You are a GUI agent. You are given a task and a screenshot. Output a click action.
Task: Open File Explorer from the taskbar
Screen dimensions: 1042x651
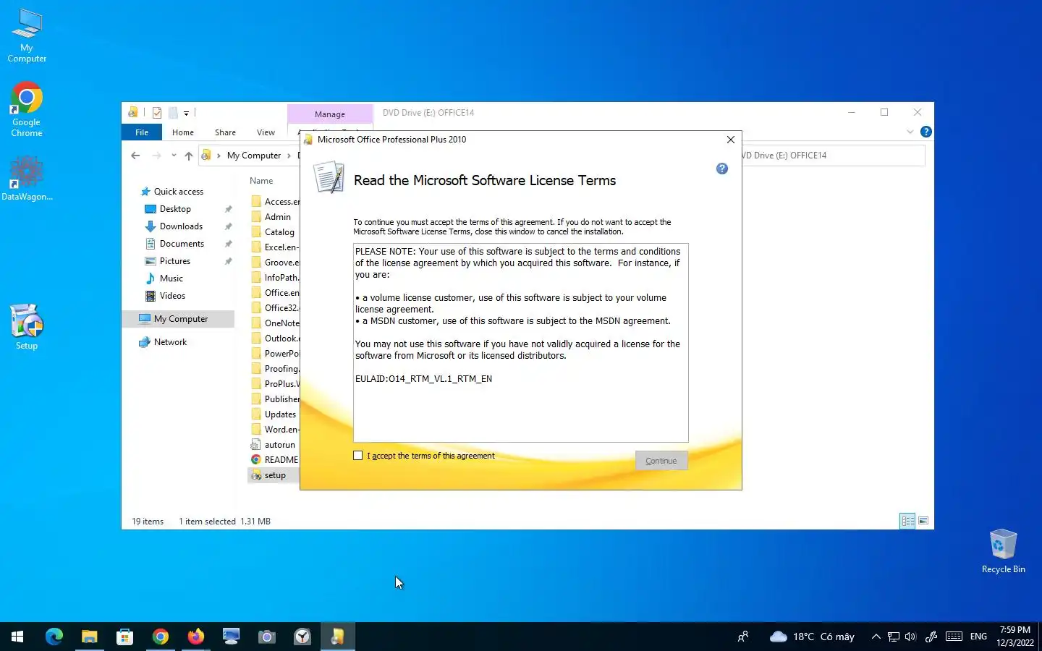click(90, 637)
